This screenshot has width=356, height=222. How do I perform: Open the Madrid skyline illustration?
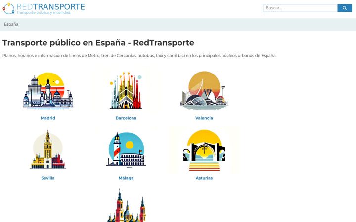point(48,90)
